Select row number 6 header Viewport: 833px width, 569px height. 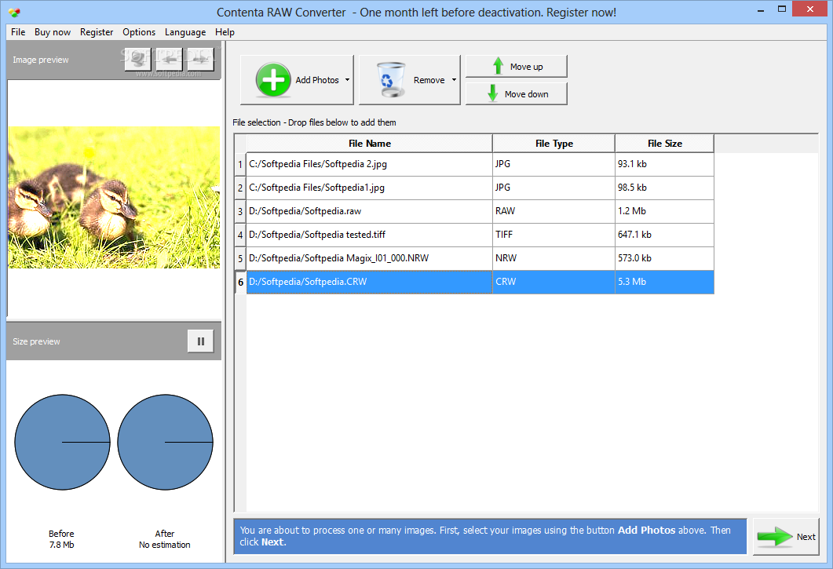click(x=240, y=282)
